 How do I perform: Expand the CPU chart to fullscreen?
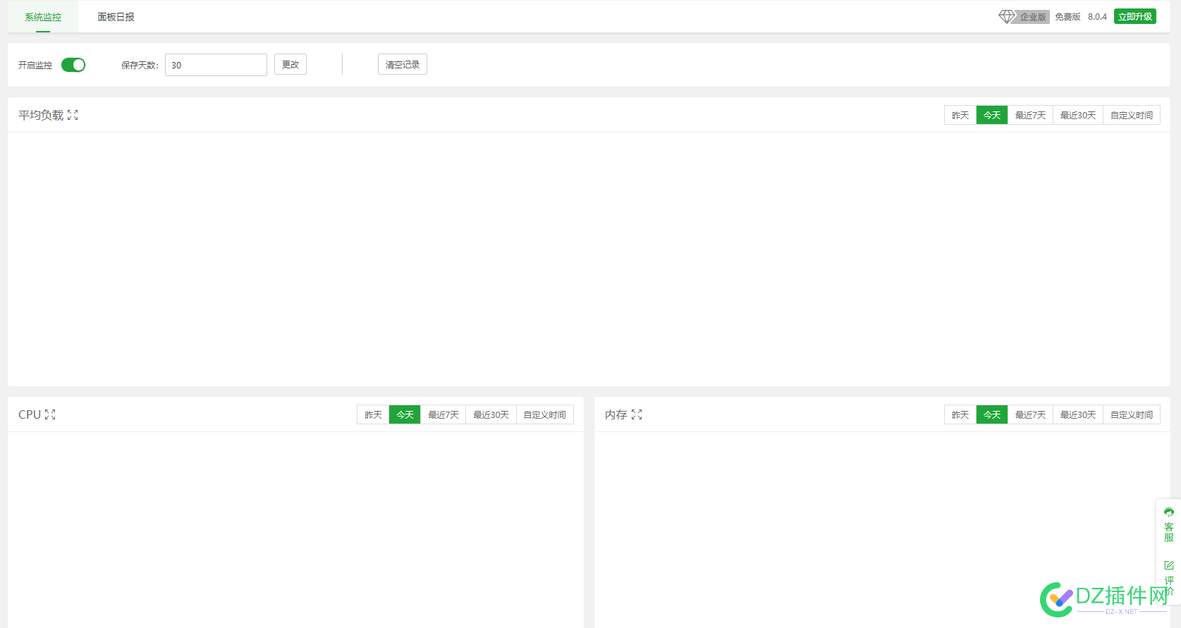click(x=50, y=414)
